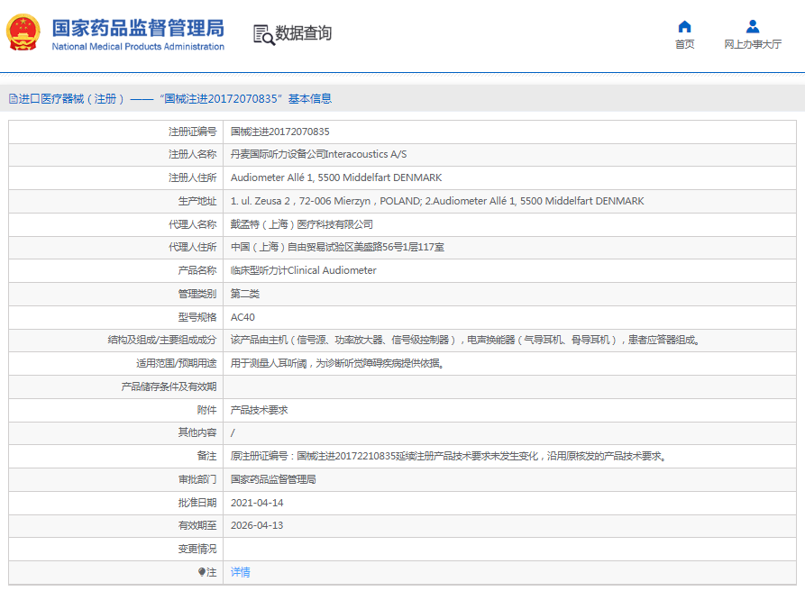The image size is (805, 591).
Task: Select model value AC40
Action: [242, 317]
